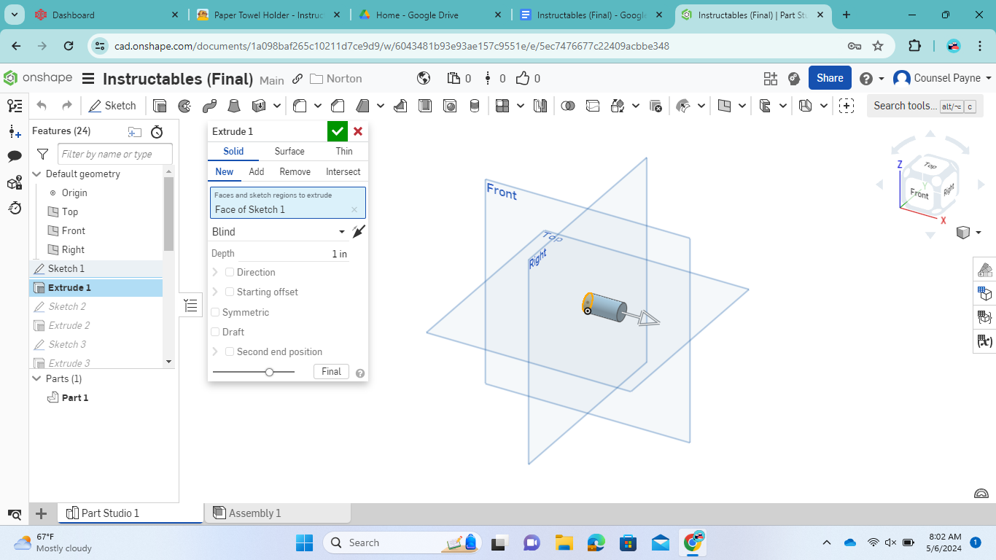Collapse the Parts (1) section
The height and width of the screenshot is (560, 996).
(38, 379)
